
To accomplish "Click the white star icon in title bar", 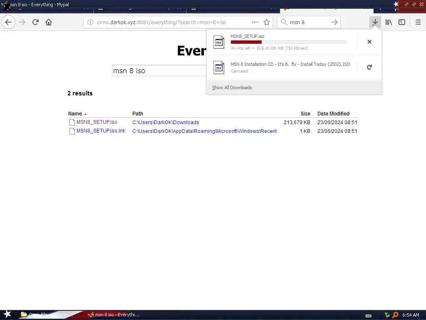I will pyautogui.click(x=396, y=4).
